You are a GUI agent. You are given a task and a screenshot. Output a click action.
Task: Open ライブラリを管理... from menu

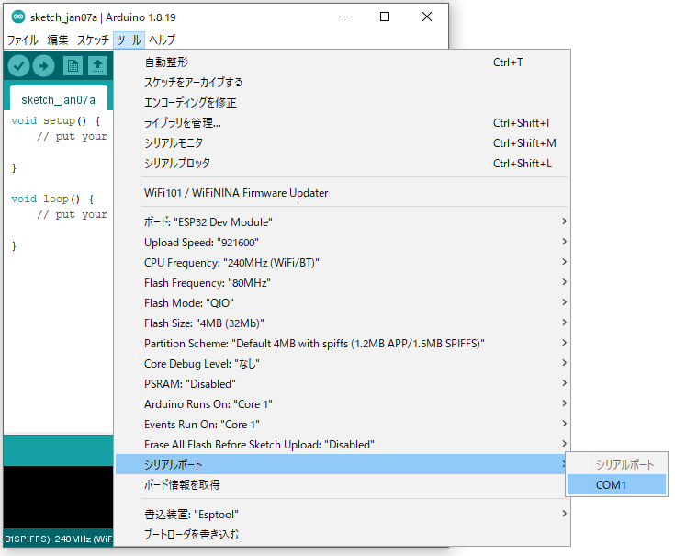[x=343, y=123]
